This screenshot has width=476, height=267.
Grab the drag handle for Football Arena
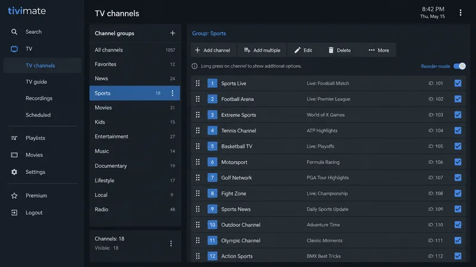pos(198,99)
